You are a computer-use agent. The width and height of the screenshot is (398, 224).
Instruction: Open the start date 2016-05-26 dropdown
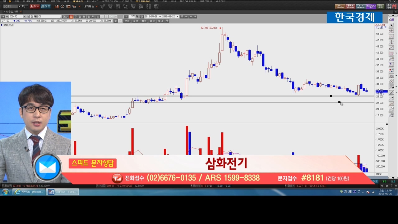click(160, 16)
